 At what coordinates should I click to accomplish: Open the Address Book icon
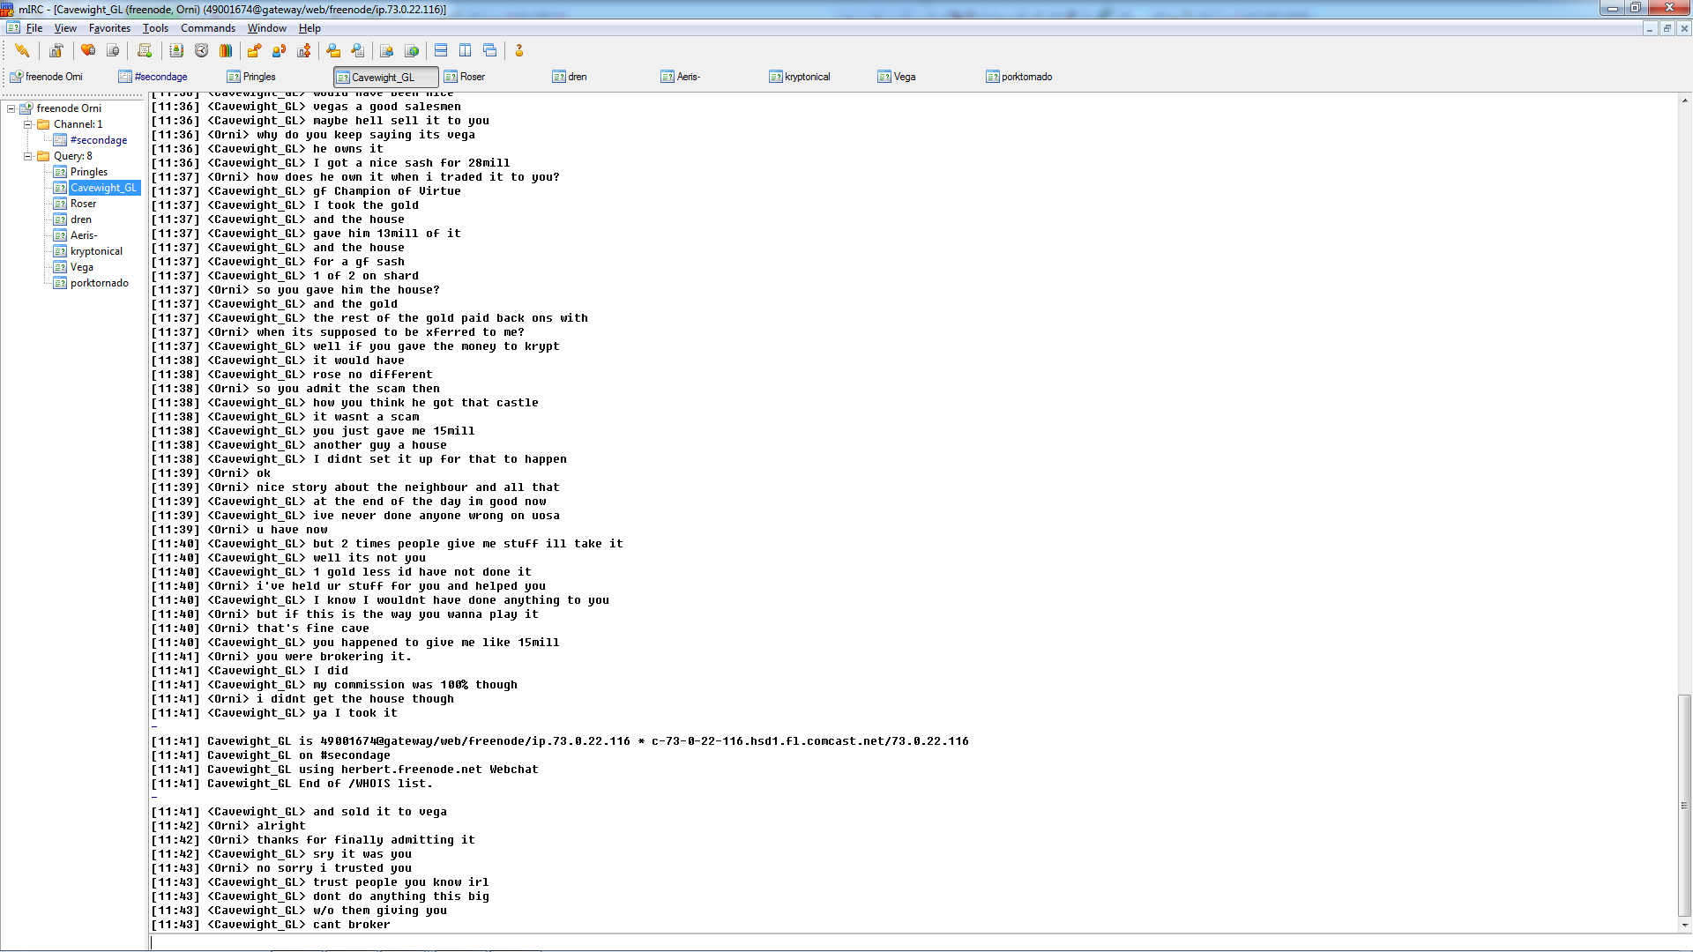click(x=176, y=51)
